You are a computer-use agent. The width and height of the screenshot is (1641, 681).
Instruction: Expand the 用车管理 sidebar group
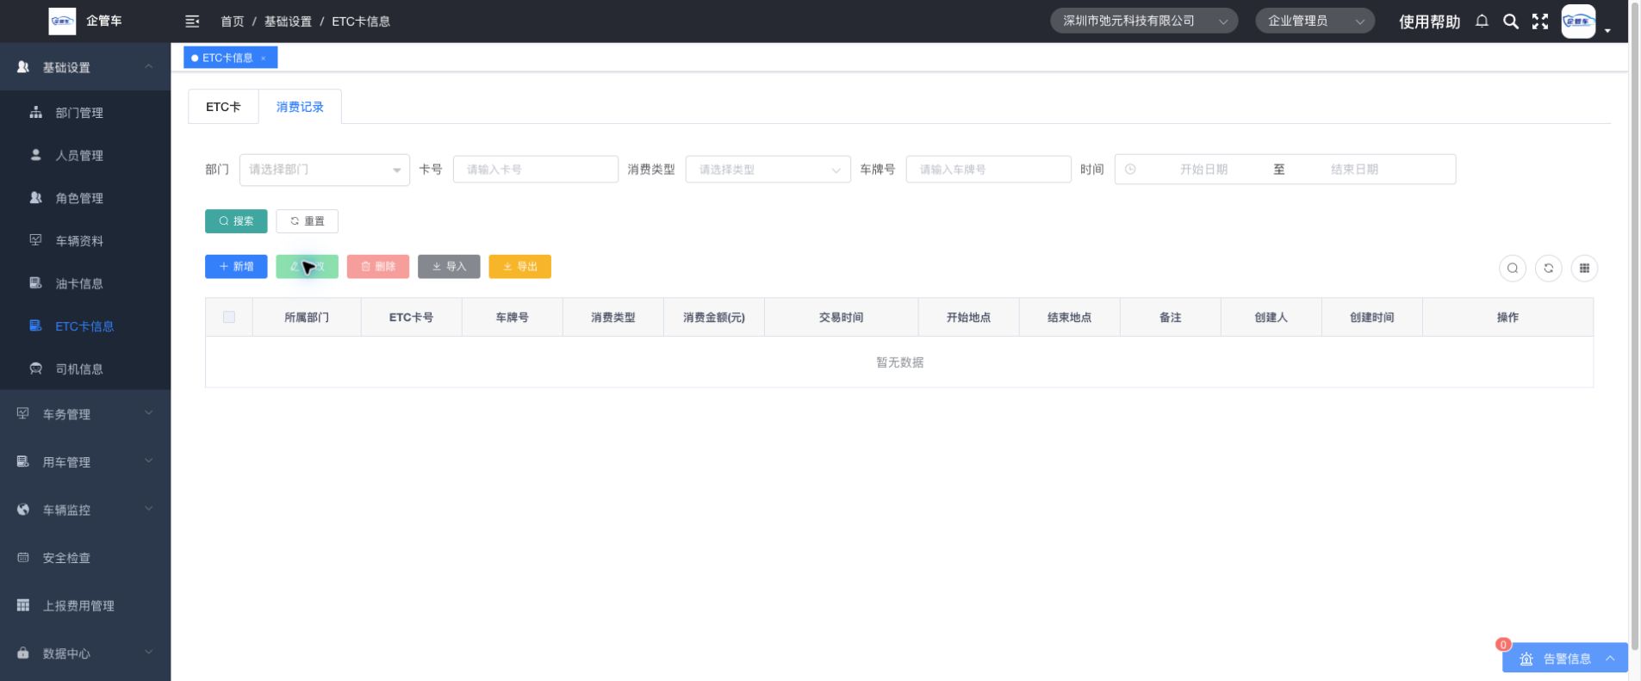click(85, 462)
